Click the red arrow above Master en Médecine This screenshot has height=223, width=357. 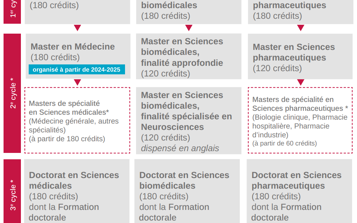[78, 28]
